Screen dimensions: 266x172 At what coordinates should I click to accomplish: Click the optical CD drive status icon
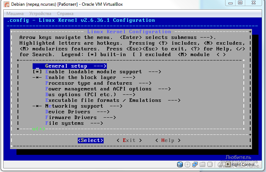(x=187, y=164)
